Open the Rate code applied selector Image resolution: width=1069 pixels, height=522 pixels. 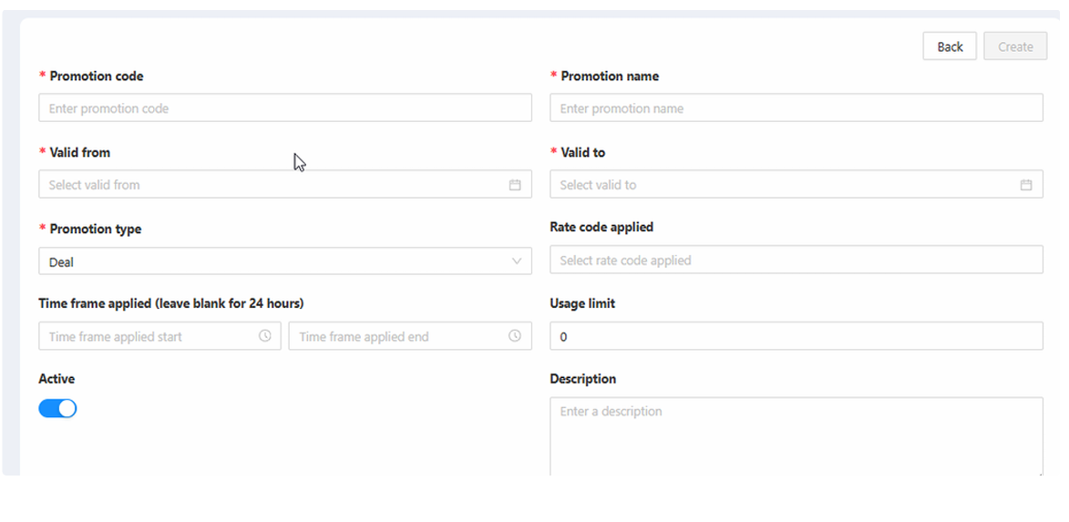(796, 261)
